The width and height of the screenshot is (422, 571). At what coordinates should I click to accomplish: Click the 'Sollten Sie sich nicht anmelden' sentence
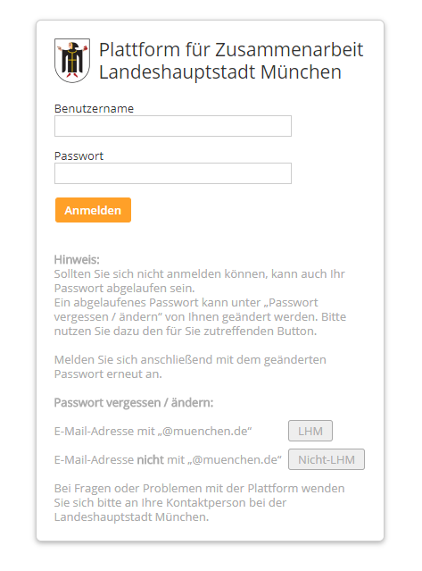tap(200, 281)
